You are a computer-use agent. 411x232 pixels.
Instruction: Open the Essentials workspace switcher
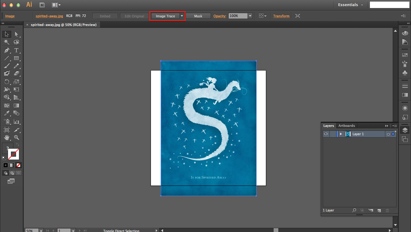351,5
